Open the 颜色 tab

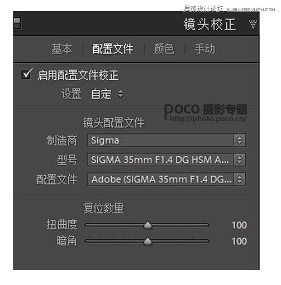[164, 49]
